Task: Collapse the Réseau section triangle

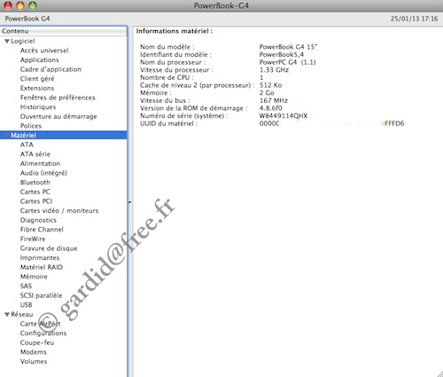Action: 7,314
